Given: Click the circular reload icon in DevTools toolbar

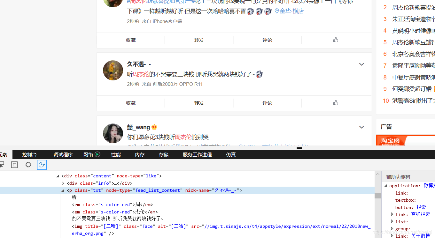Looking at the screenshot, I should point(42,165).
